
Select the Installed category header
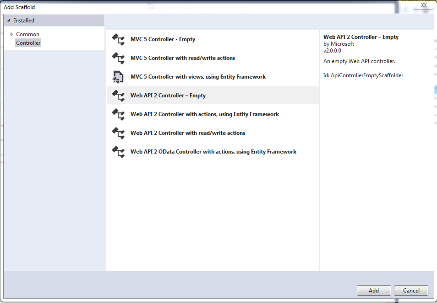54,21
